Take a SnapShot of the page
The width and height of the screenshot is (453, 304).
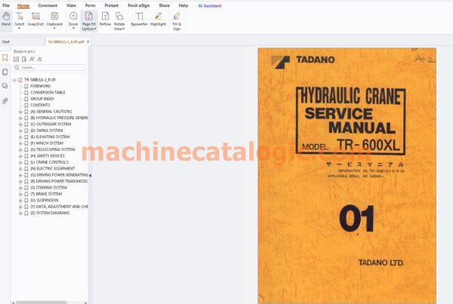tap(35, 19)
